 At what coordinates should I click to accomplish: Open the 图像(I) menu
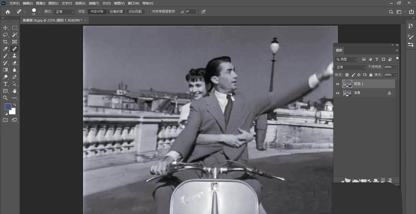pos(41,3)
